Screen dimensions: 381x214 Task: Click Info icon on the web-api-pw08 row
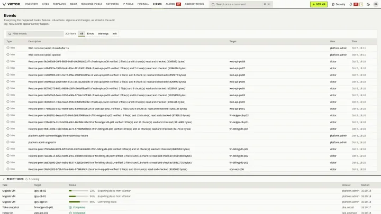(x=8, y=61)
